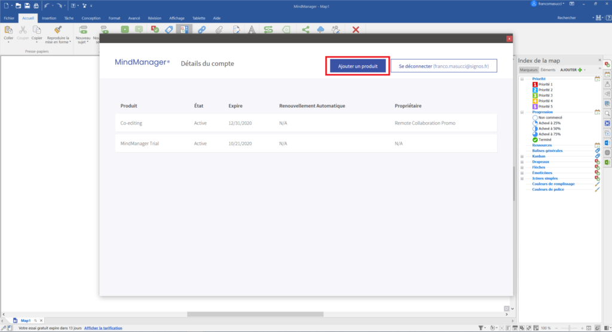
Task: Click Se déconnecter button
Action: [x=444, y=66]
